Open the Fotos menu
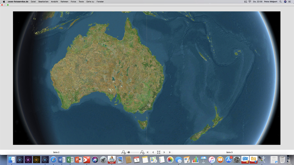294x165 pixels. [x=73, y=2]
